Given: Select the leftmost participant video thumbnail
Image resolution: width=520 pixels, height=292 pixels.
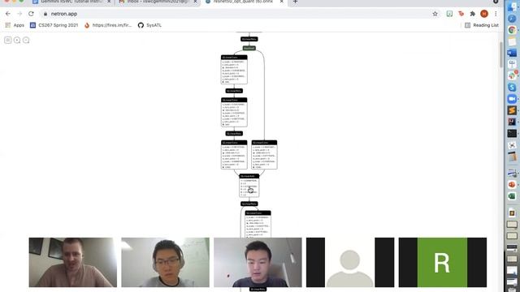Looking at the screenshot, I should [73, 262].
